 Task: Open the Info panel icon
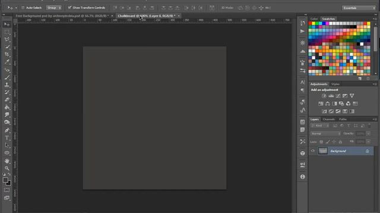302,177
